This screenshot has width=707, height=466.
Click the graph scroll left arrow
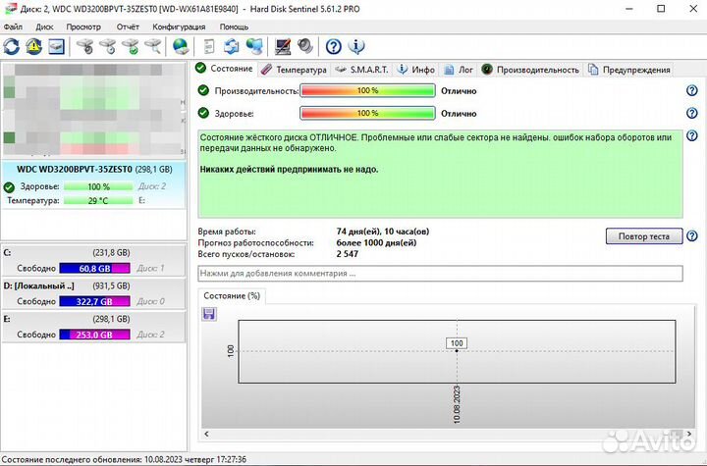point(206,434)
